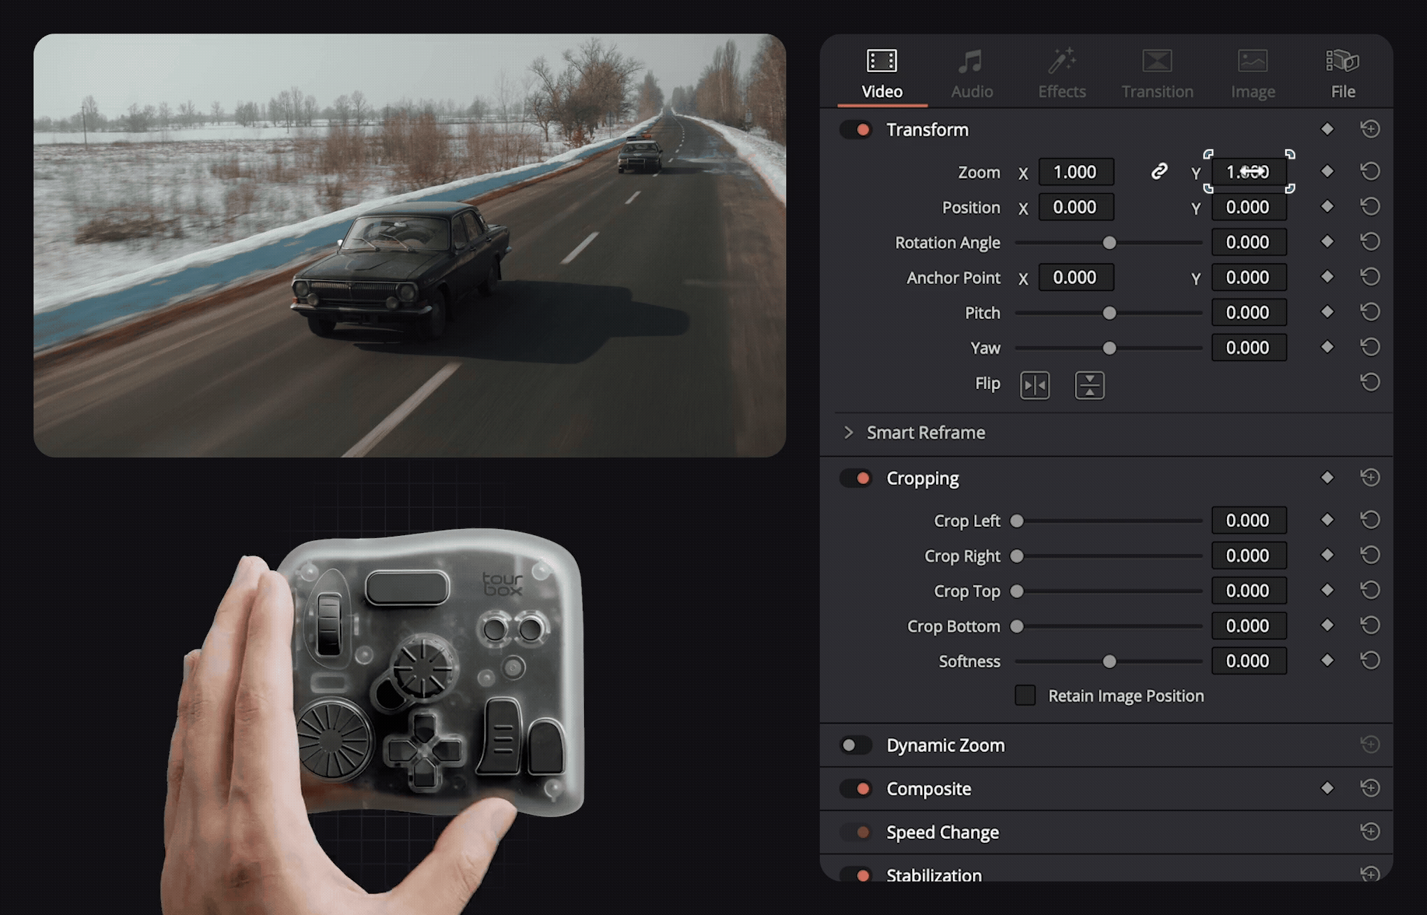
Task: Add a keyframe on the Cropping section
Action: 1327,477
